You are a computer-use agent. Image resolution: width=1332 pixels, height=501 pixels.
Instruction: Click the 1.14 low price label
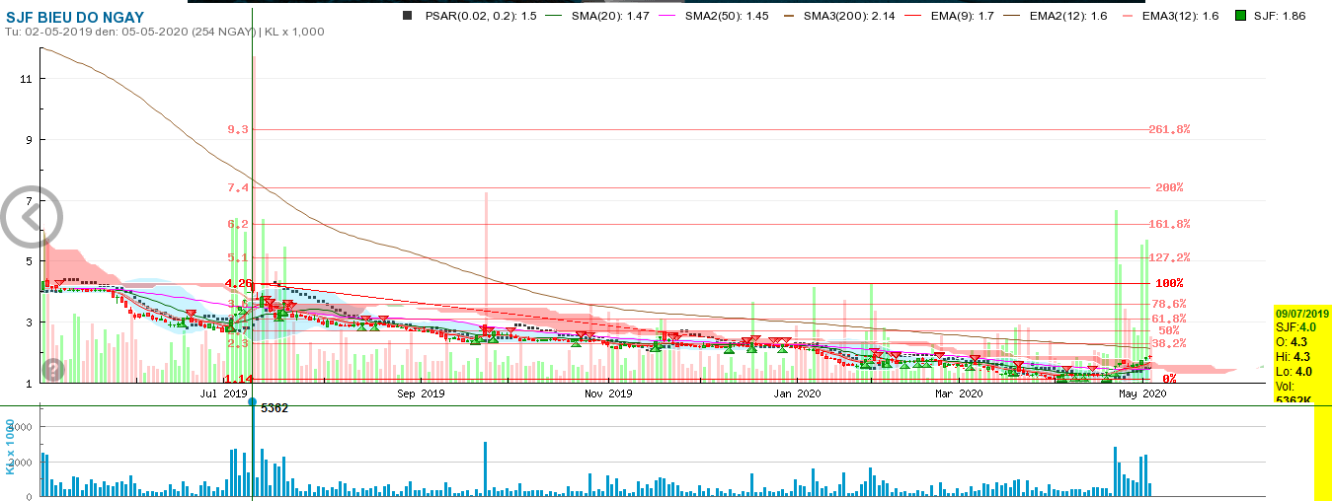[x=238, y=379]
